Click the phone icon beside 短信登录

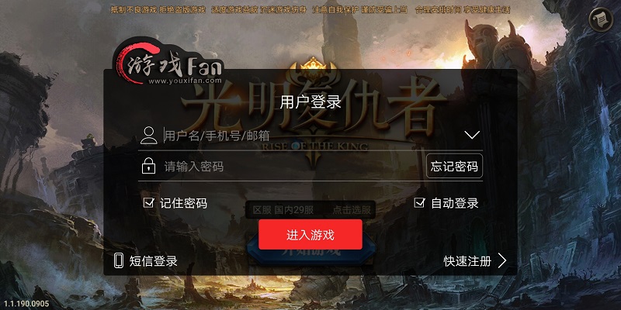pyautogui.click(x=119, y=261)
